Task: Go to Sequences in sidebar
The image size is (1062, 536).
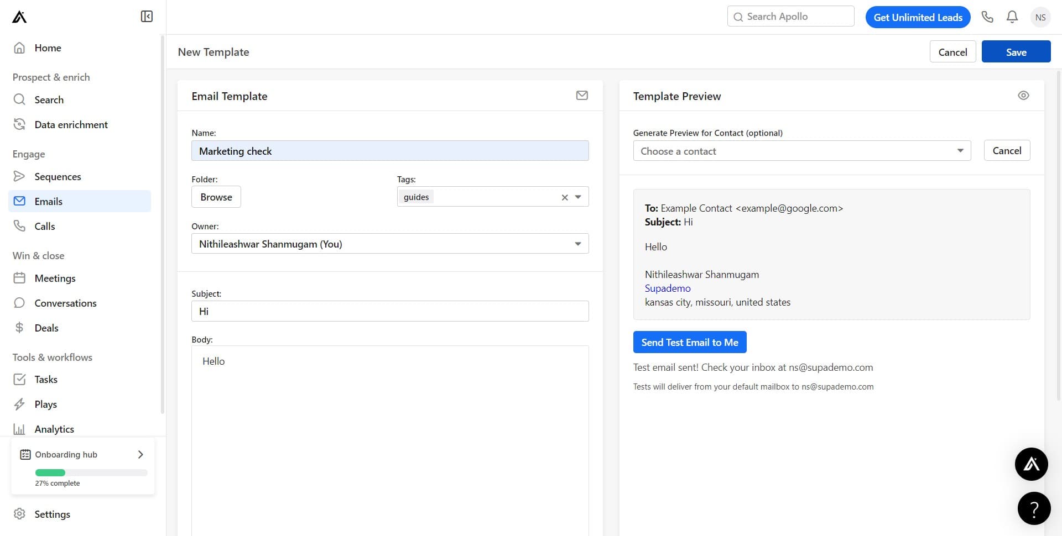Action: tap(58, 177)
